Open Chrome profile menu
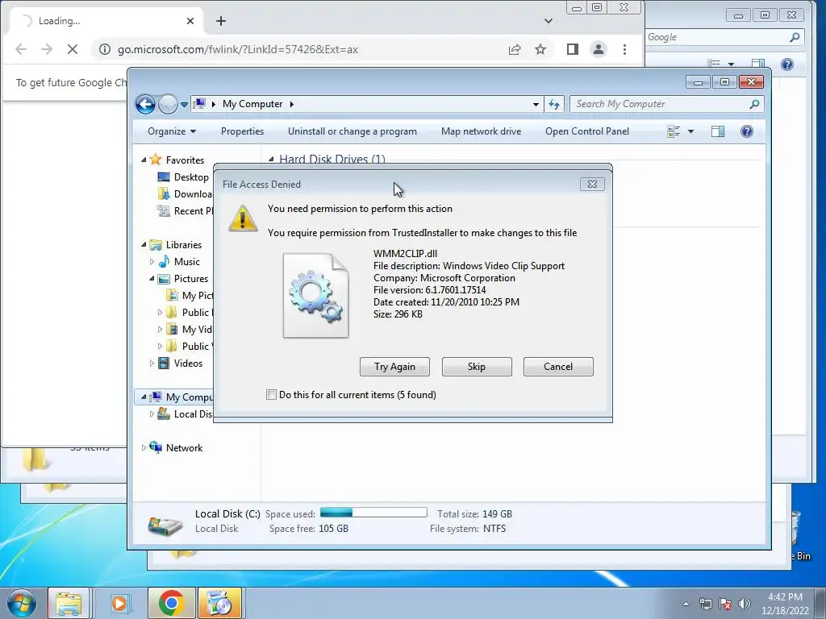The image size is (826, 619). (x=599, y=49)
